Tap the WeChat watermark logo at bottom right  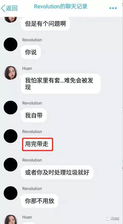(106, 218)
